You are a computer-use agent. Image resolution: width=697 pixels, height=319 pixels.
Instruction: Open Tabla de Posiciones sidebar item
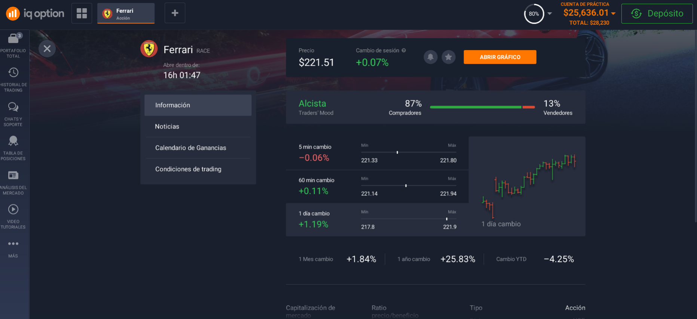[x=13, y=148]
